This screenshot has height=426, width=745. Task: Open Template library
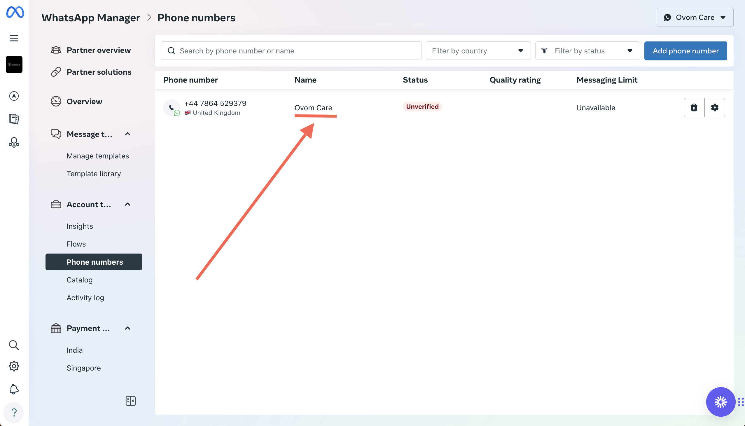[94, 174]
